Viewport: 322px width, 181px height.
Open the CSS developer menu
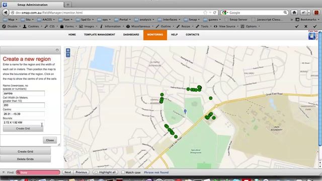51,26
